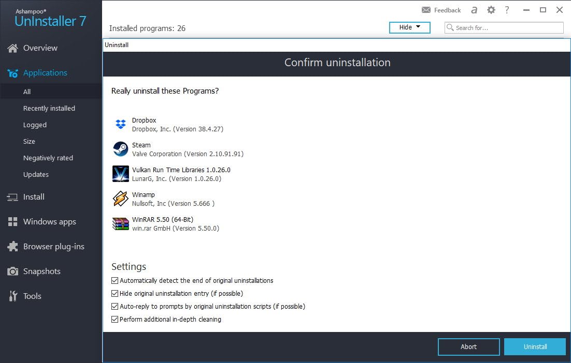Select the All applications filter
This screenshot has width=571, height=363.
27,92
